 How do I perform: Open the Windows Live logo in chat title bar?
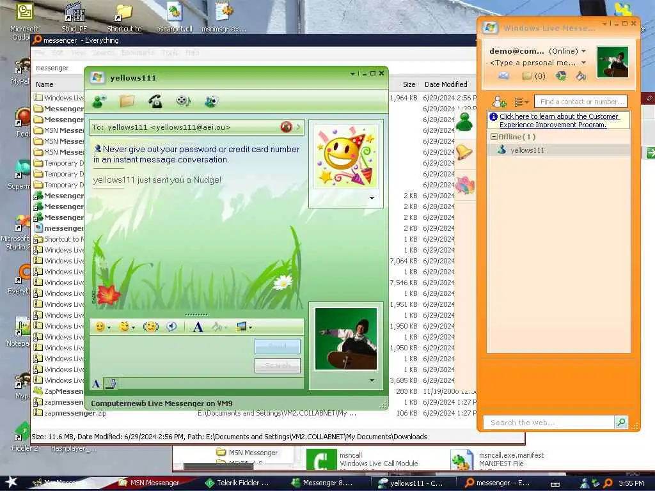point(97,77)
